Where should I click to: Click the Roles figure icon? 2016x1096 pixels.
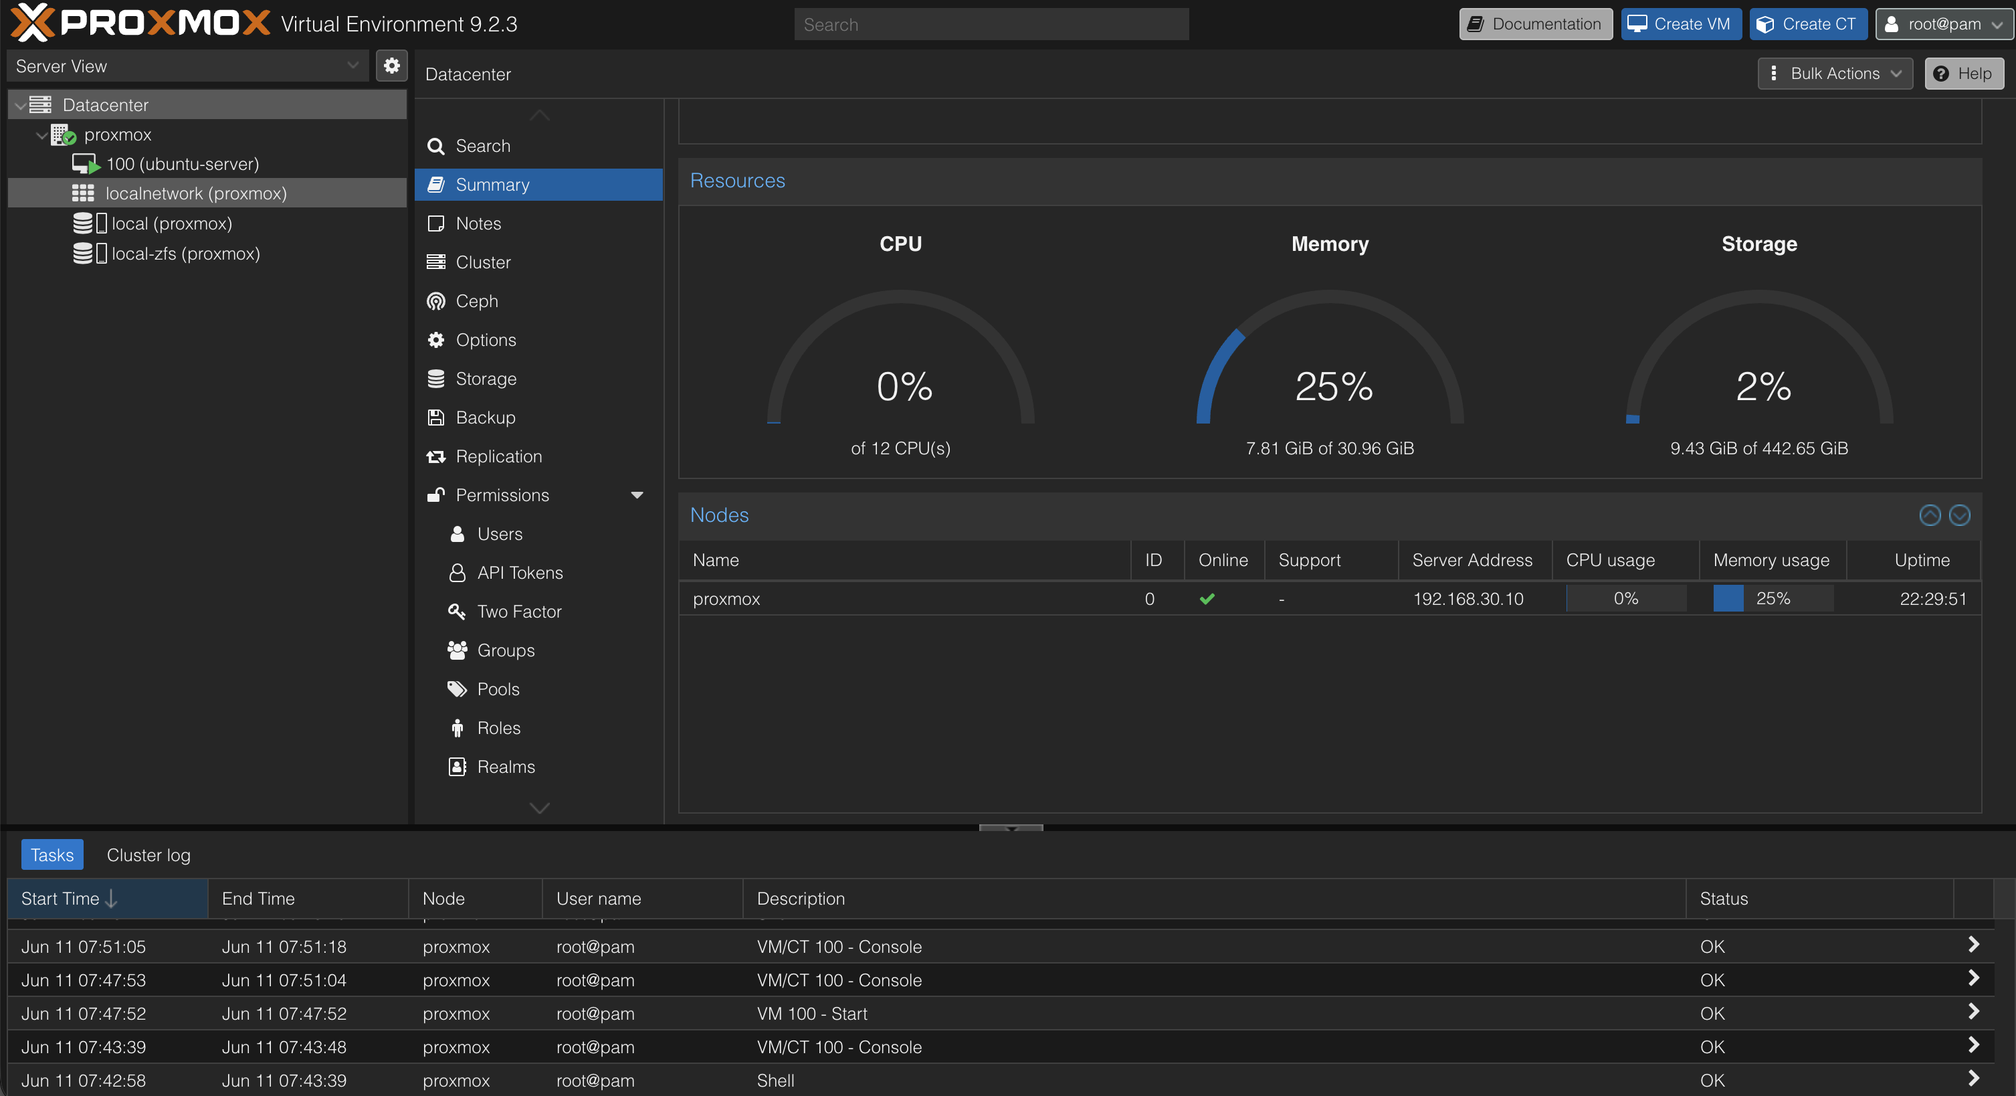coord(457,728)
